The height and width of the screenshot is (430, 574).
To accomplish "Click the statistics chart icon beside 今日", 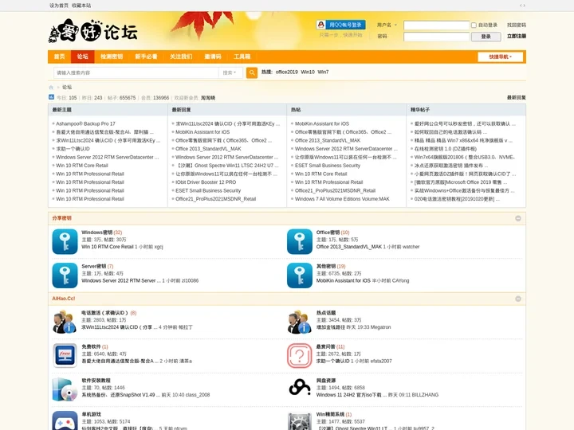I will click(51, 97).
